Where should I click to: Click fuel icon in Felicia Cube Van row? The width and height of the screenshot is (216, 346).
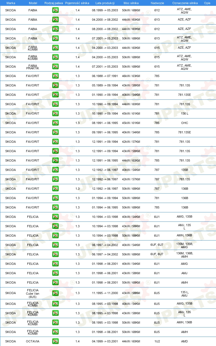tap(55, 293)
